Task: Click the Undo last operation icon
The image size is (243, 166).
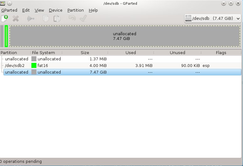Action: point(72,18)
